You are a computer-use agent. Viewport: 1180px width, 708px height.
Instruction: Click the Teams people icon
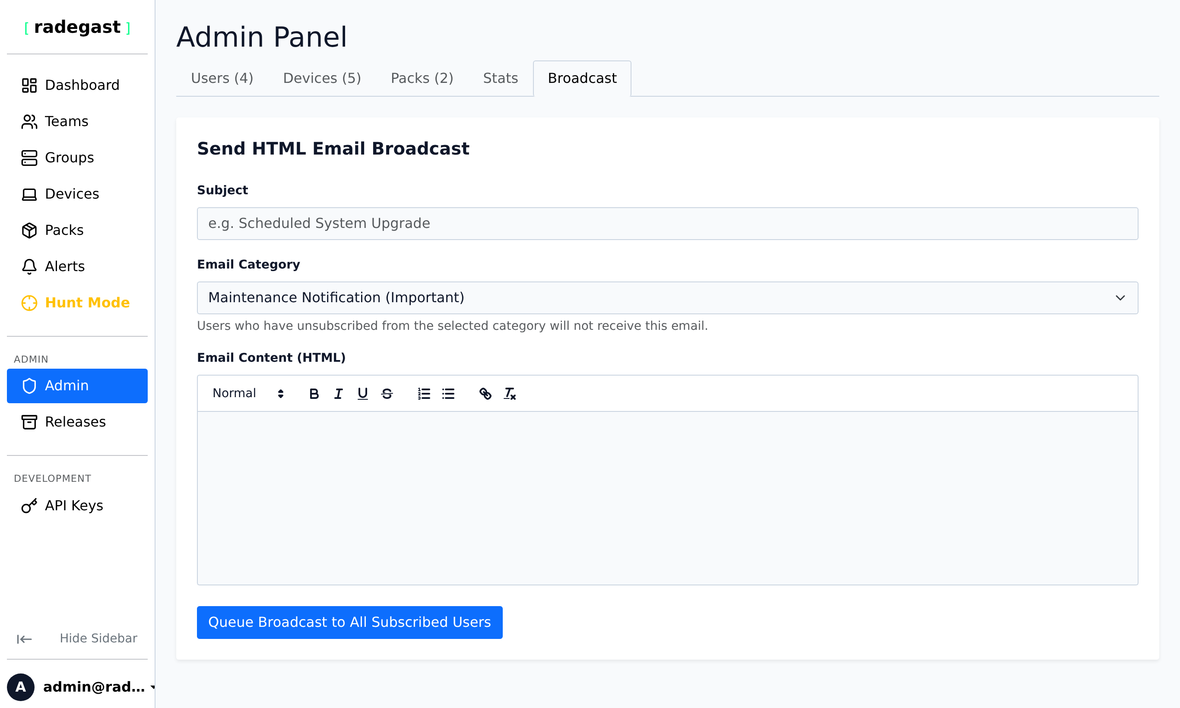(x=29, y=122)
